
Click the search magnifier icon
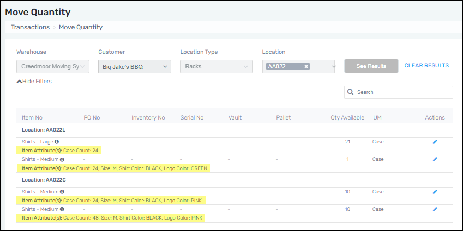pos(351,92)
